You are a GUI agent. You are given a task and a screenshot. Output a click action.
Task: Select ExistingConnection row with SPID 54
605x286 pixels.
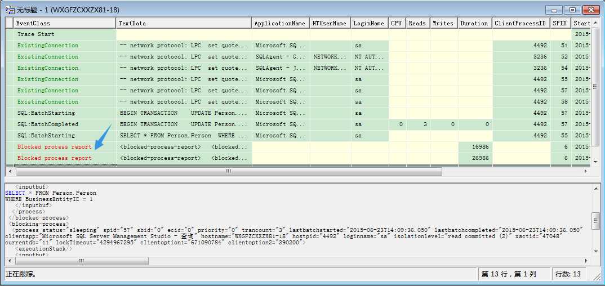(298, 68)
